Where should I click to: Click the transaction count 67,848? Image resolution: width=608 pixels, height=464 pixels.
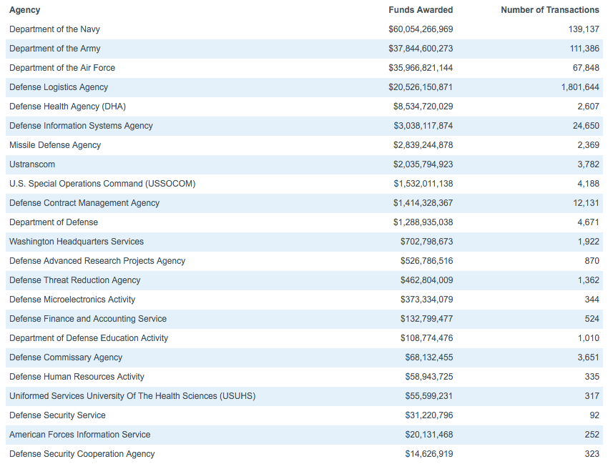click(586, 68)
